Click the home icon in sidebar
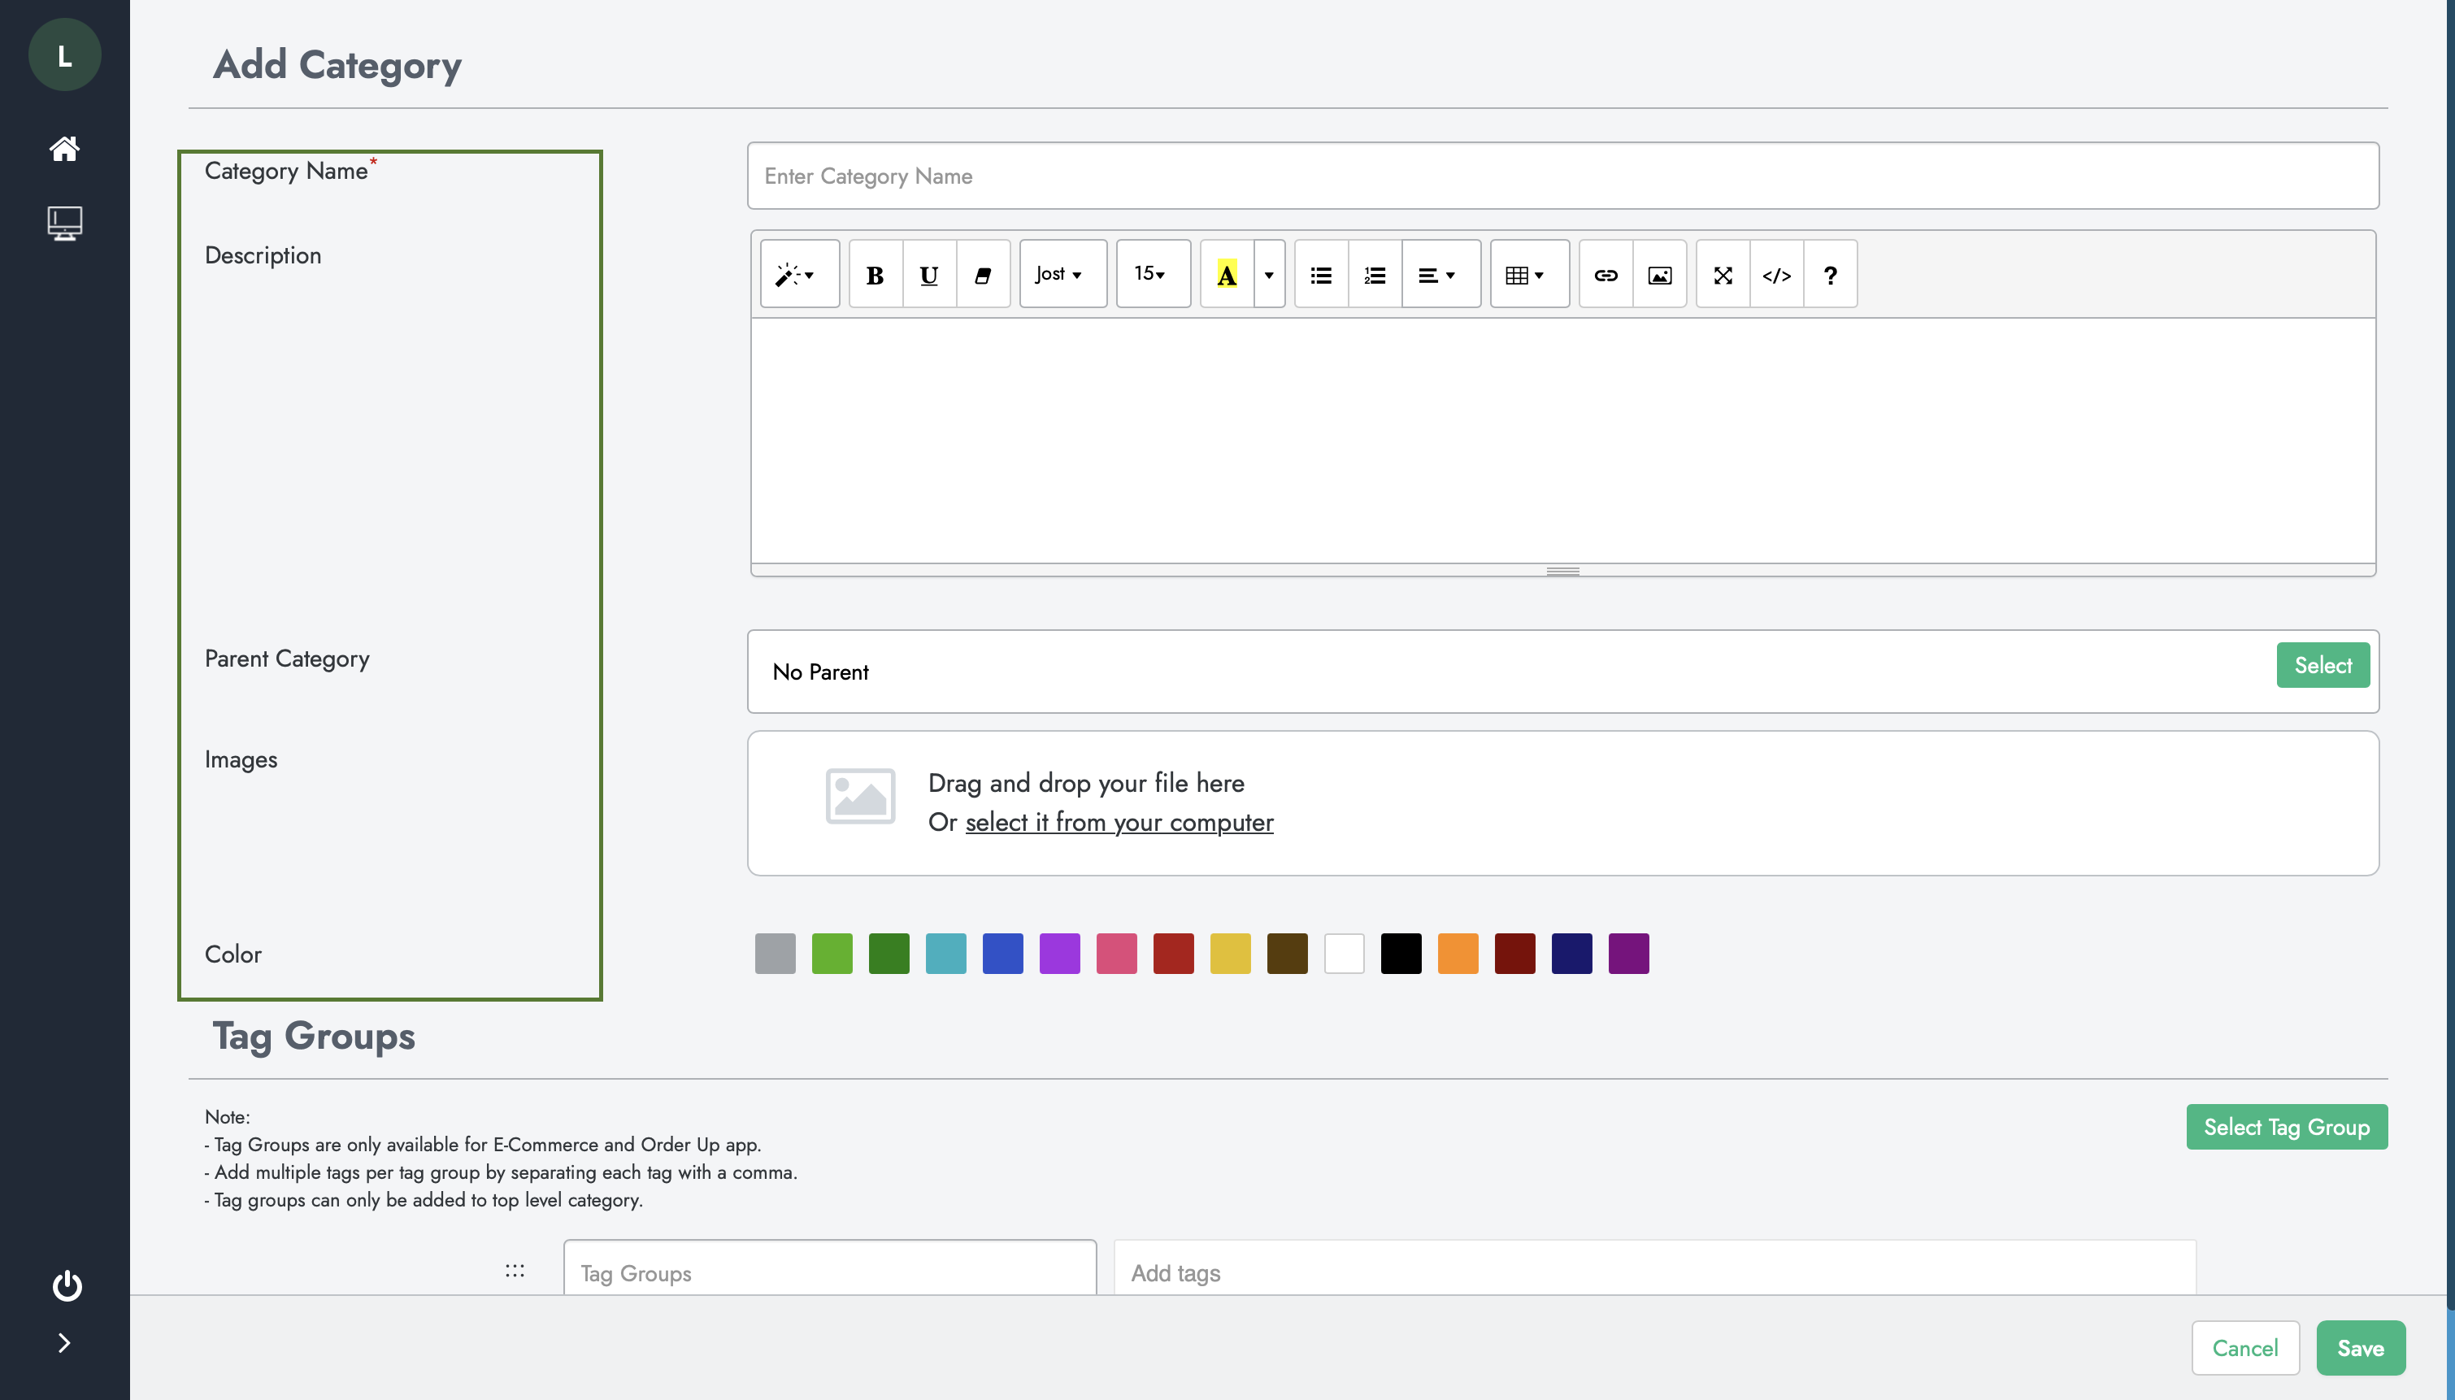Image resolution: width=2455 pixels, height=1400 pixels. pos(64,148)
